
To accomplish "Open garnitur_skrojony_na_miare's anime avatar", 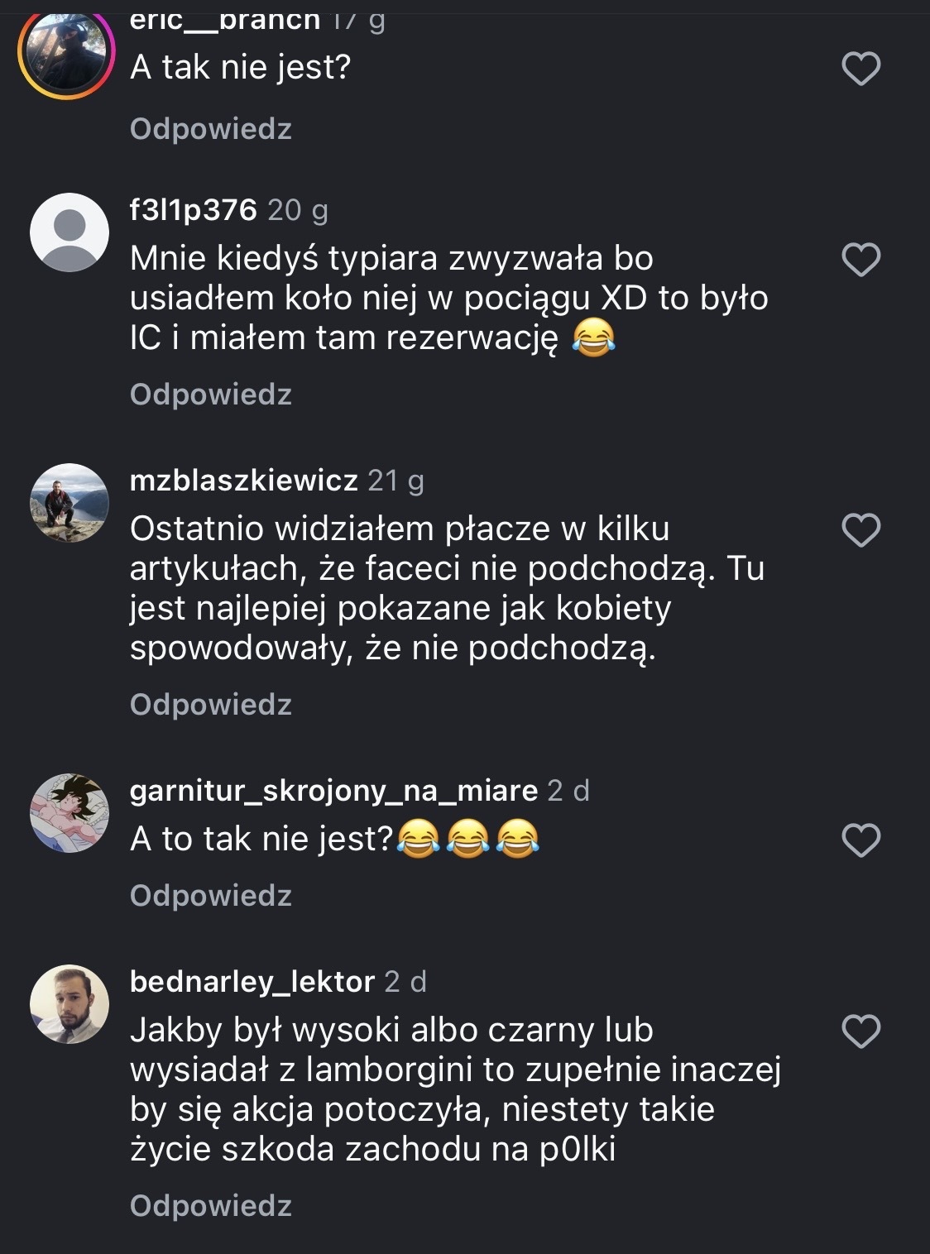I will coord(70,813).
